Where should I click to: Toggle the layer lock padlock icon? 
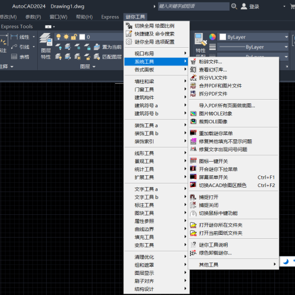click(x=74, y=37)
